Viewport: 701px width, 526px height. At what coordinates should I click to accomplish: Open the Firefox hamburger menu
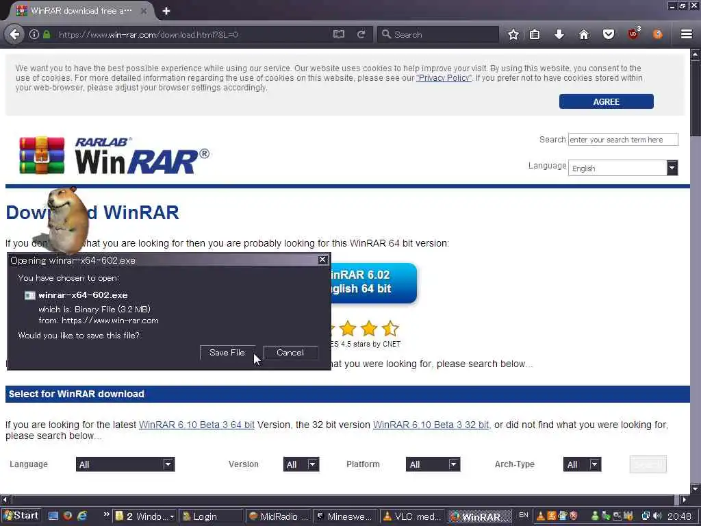pos(687,34)
